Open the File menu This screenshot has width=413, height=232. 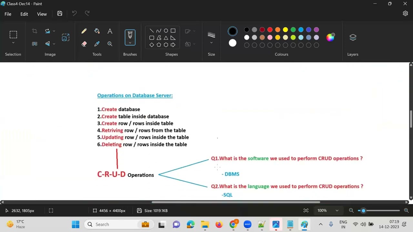(x=8, y=14)
